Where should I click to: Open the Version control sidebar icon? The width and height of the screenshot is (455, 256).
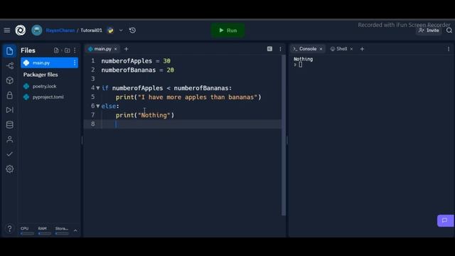[9, 66]
